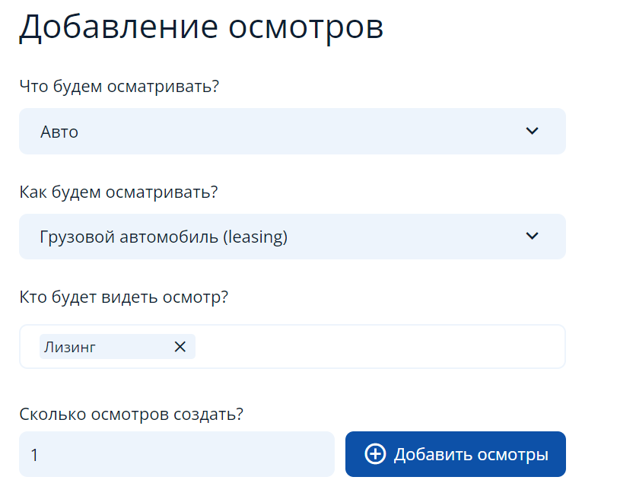Select the Лизинг chip label
636x496 pixels.
pyautogui.click(x=70, y=348)
